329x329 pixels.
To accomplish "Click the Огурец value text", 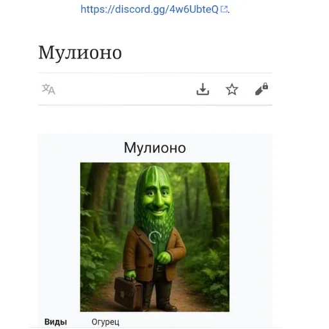I will click(105, 322).
